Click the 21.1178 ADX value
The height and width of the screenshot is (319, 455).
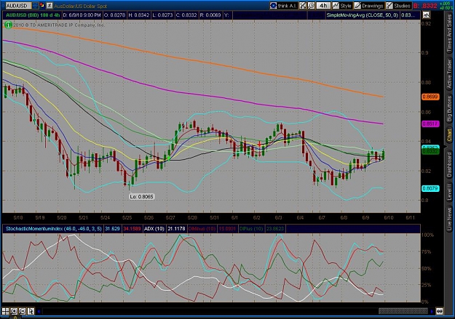coord(176,229)
